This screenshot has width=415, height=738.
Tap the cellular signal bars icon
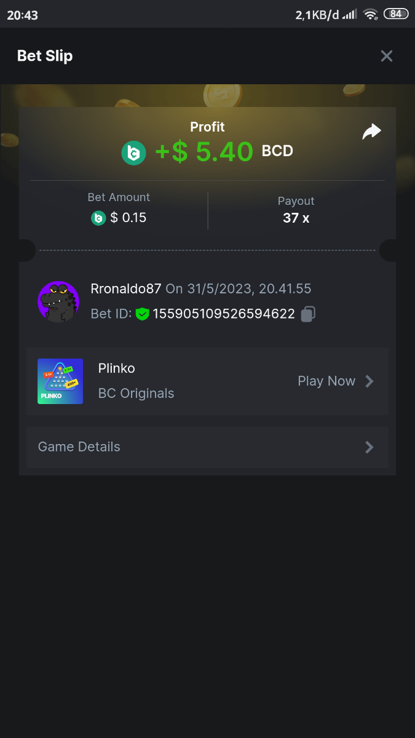[350, 14]
